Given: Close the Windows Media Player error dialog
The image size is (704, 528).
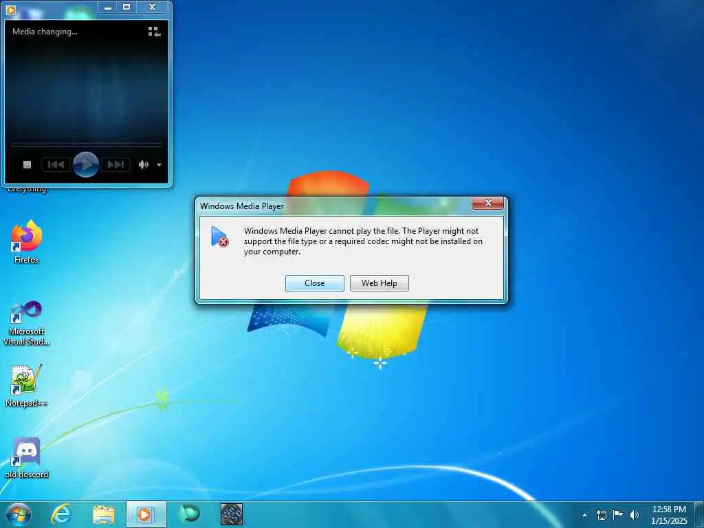Looking at the screenshot, I should (314, 283).
